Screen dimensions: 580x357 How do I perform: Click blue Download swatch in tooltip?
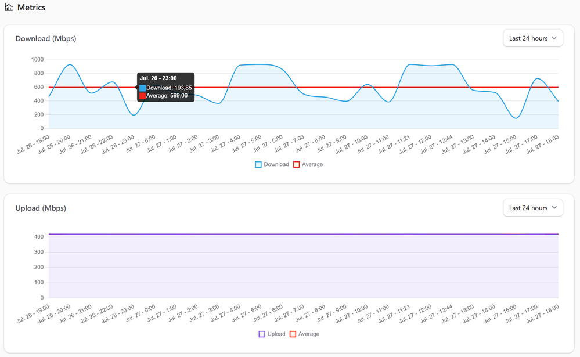pyautogui.click(x=142, y=88)
